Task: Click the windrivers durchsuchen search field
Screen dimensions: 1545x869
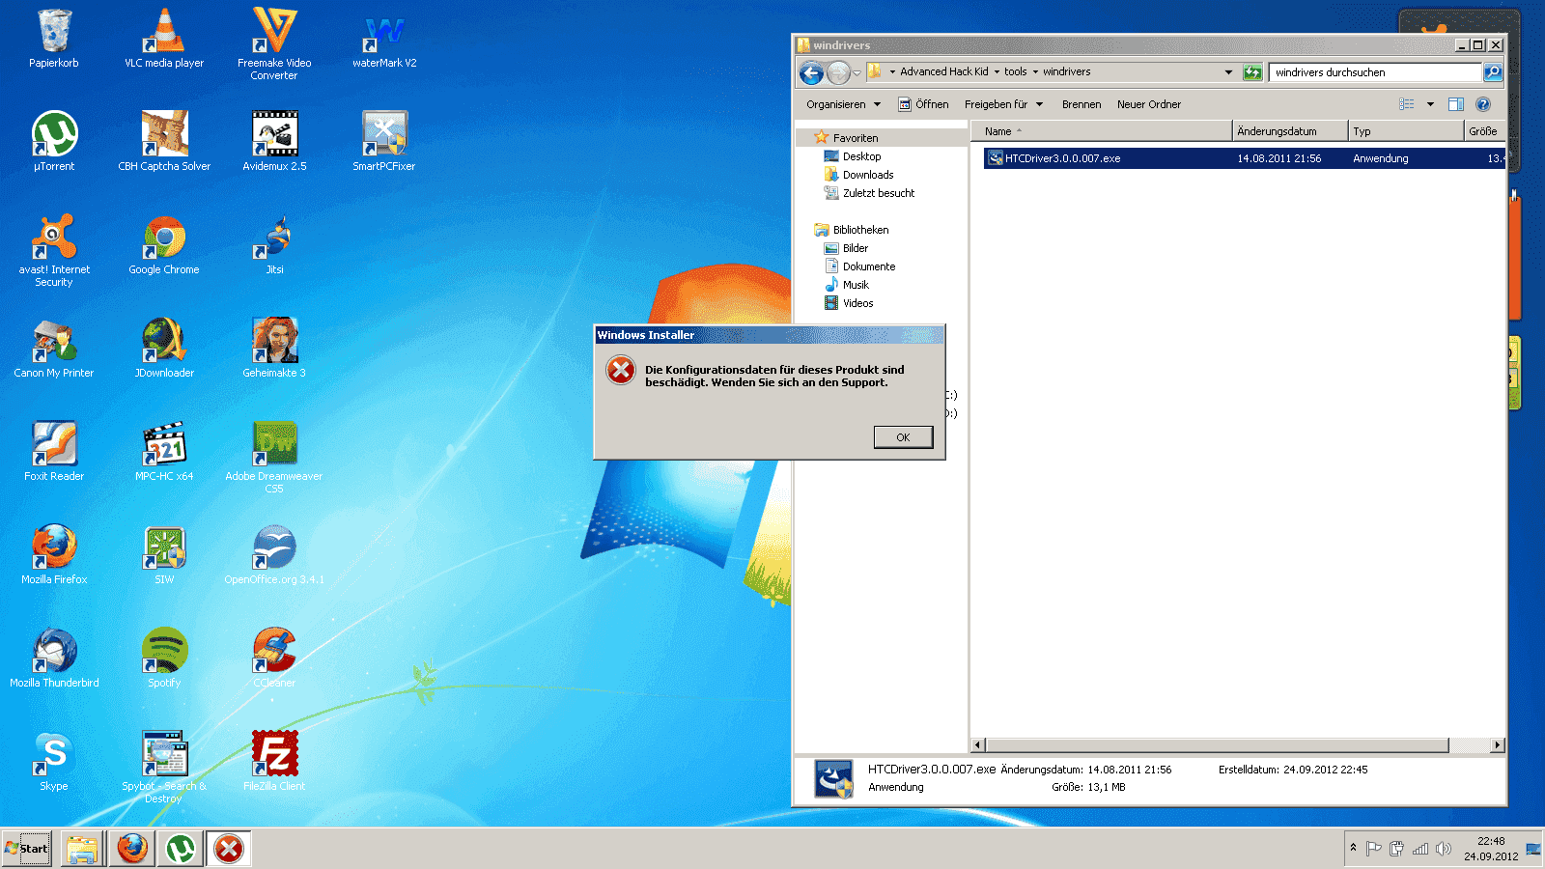Action: click(1376, 72)
